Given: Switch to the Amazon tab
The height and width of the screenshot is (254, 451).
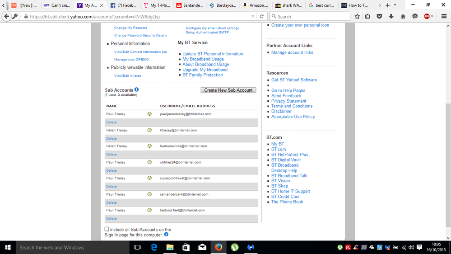Looking at the screenshot, I should [256, 5].
